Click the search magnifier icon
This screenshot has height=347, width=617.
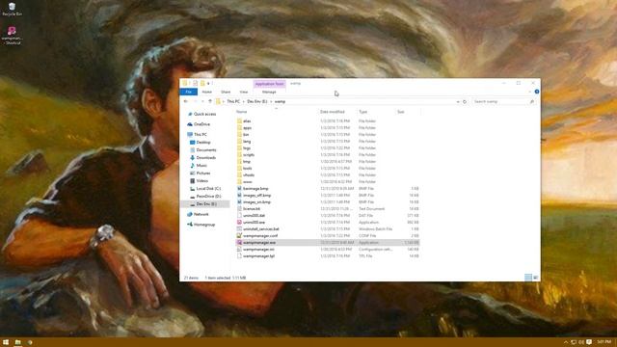(x=532, y=102)
